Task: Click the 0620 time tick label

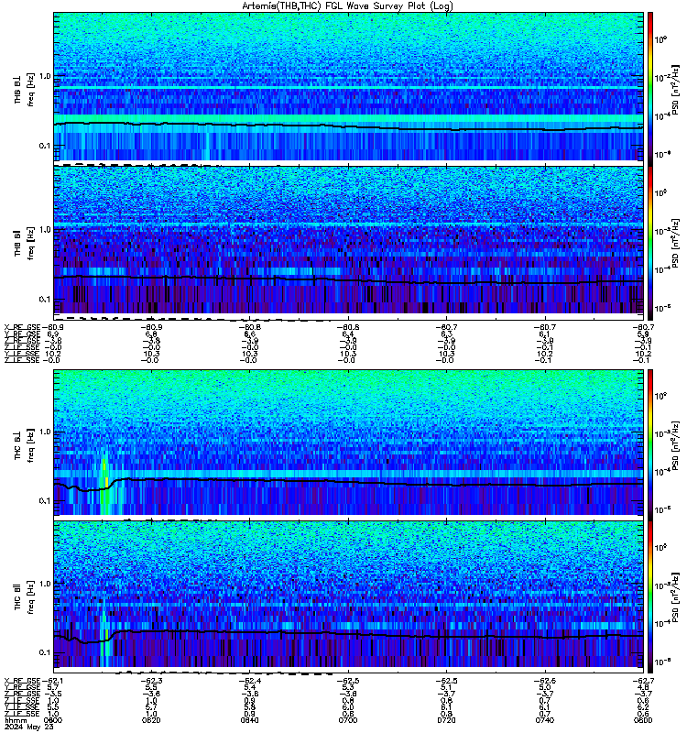Action: coord(151,720)
